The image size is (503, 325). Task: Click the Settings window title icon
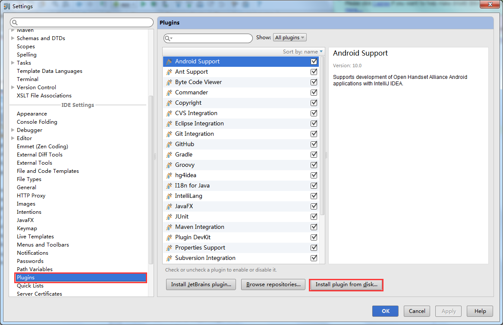[7, 6]
